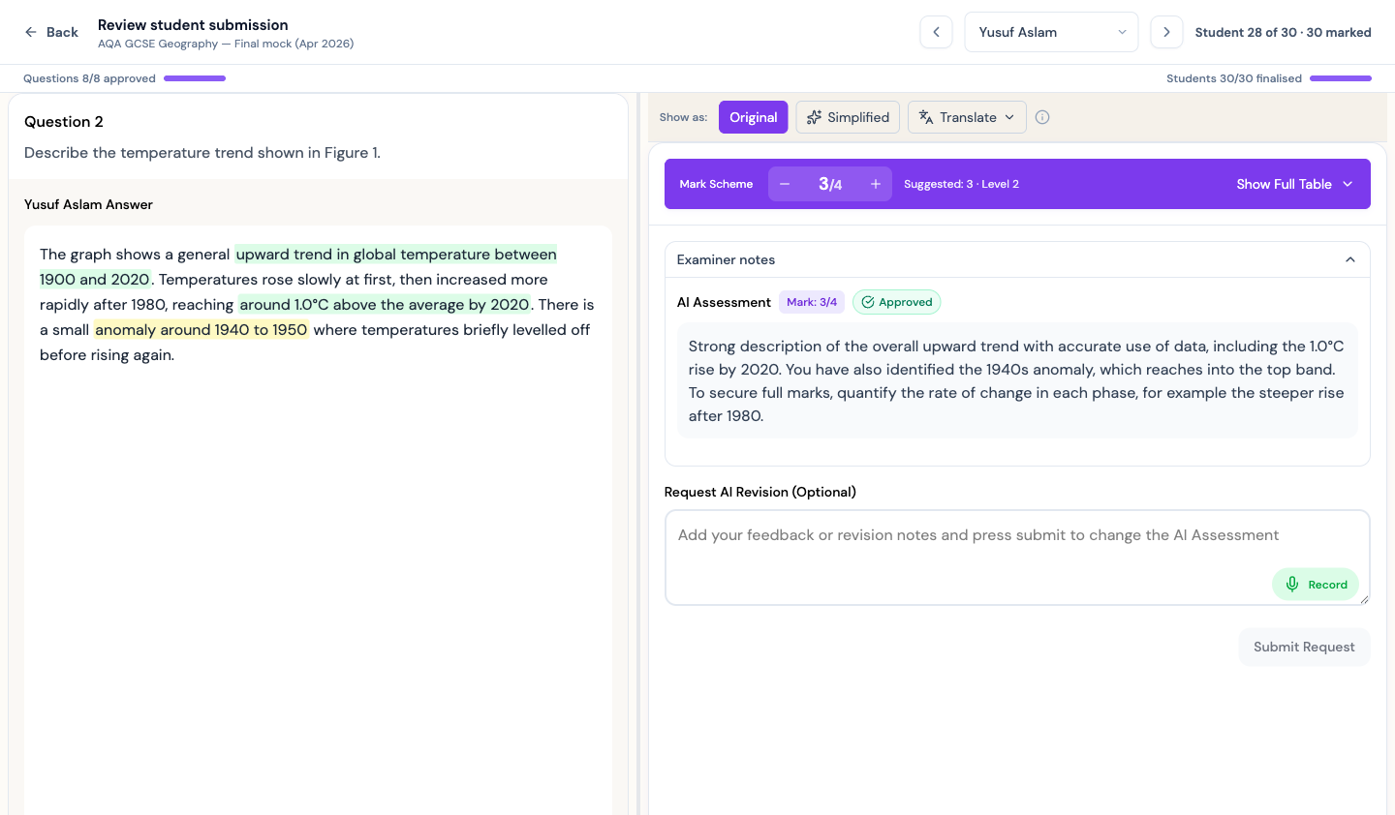Viewport: 1395px width, 815px height.
Task: Increase the mark with the plus button
Action: [x=876, y=184]
